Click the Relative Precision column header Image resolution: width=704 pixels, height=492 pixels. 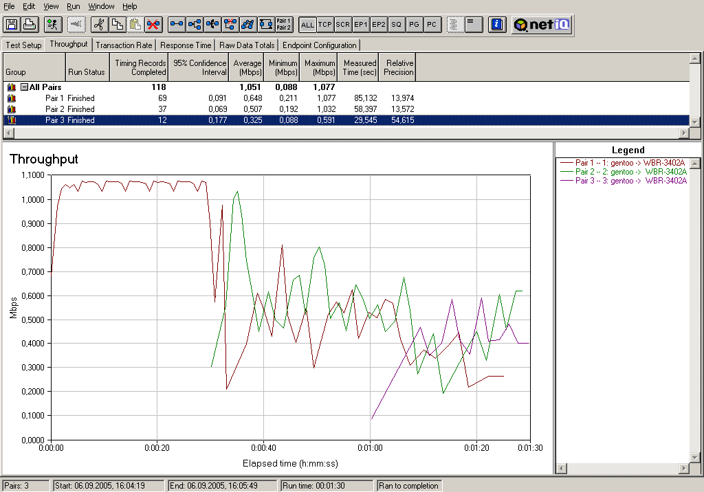point(397,67)
